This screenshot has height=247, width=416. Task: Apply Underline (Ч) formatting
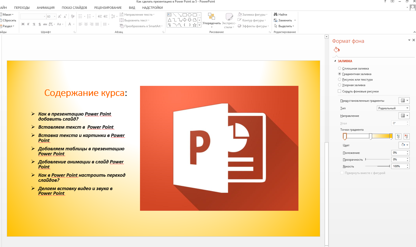(34, 24)
